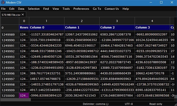Click cell -11527.331834624787
The width and height of the screenshot is (177, 106).
coord(47,34)
